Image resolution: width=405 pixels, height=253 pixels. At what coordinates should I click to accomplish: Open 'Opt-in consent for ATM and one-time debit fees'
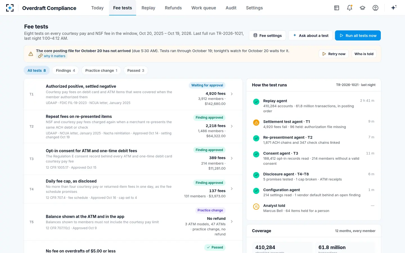pos(91,151)
